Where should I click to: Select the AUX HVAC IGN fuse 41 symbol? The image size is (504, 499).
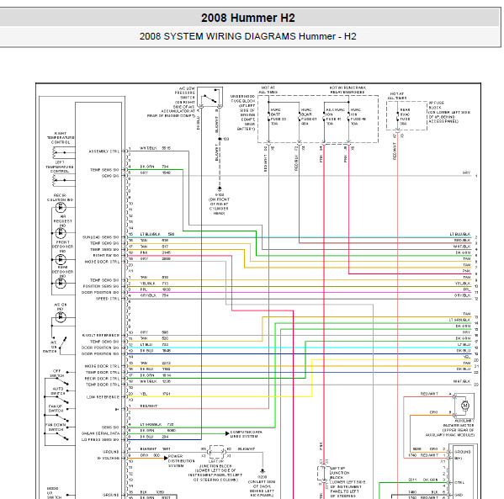tap(324, 117)
